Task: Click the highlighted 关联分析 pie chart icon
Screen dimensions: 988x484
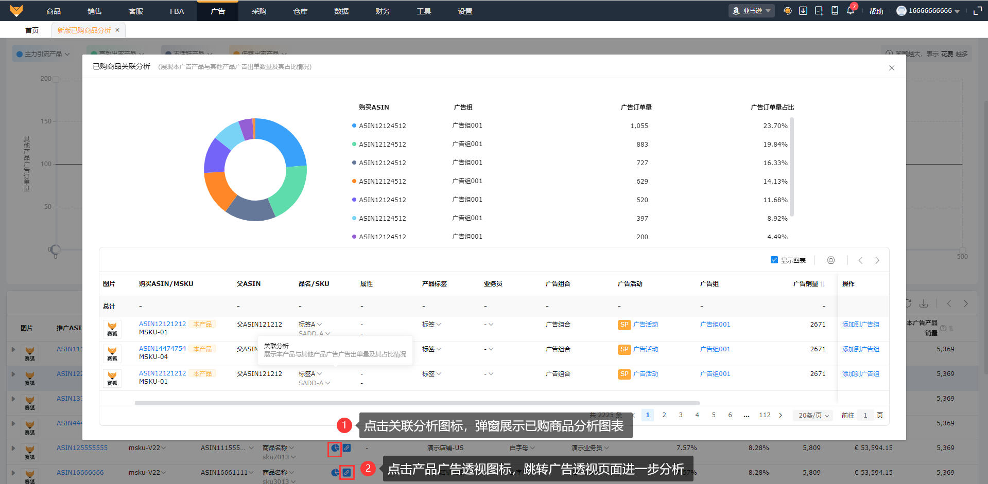Action: coord(335,448)
